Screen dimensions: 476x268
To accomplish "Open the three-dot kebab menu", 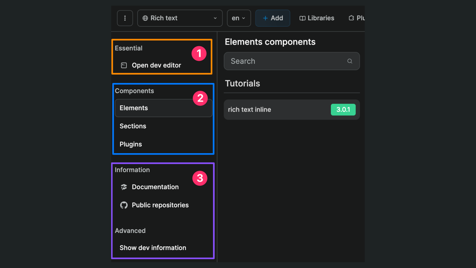I will [125, 18].
